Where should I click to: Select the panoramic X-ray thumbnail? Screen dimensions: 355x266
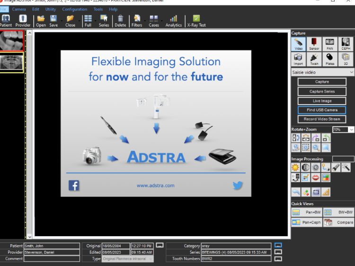(x=11, y=62)
